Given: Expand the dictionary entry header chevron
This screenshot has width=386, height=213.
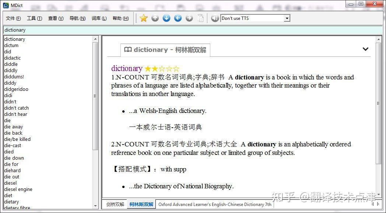Looking at the screenshot, I should [365, 49].
